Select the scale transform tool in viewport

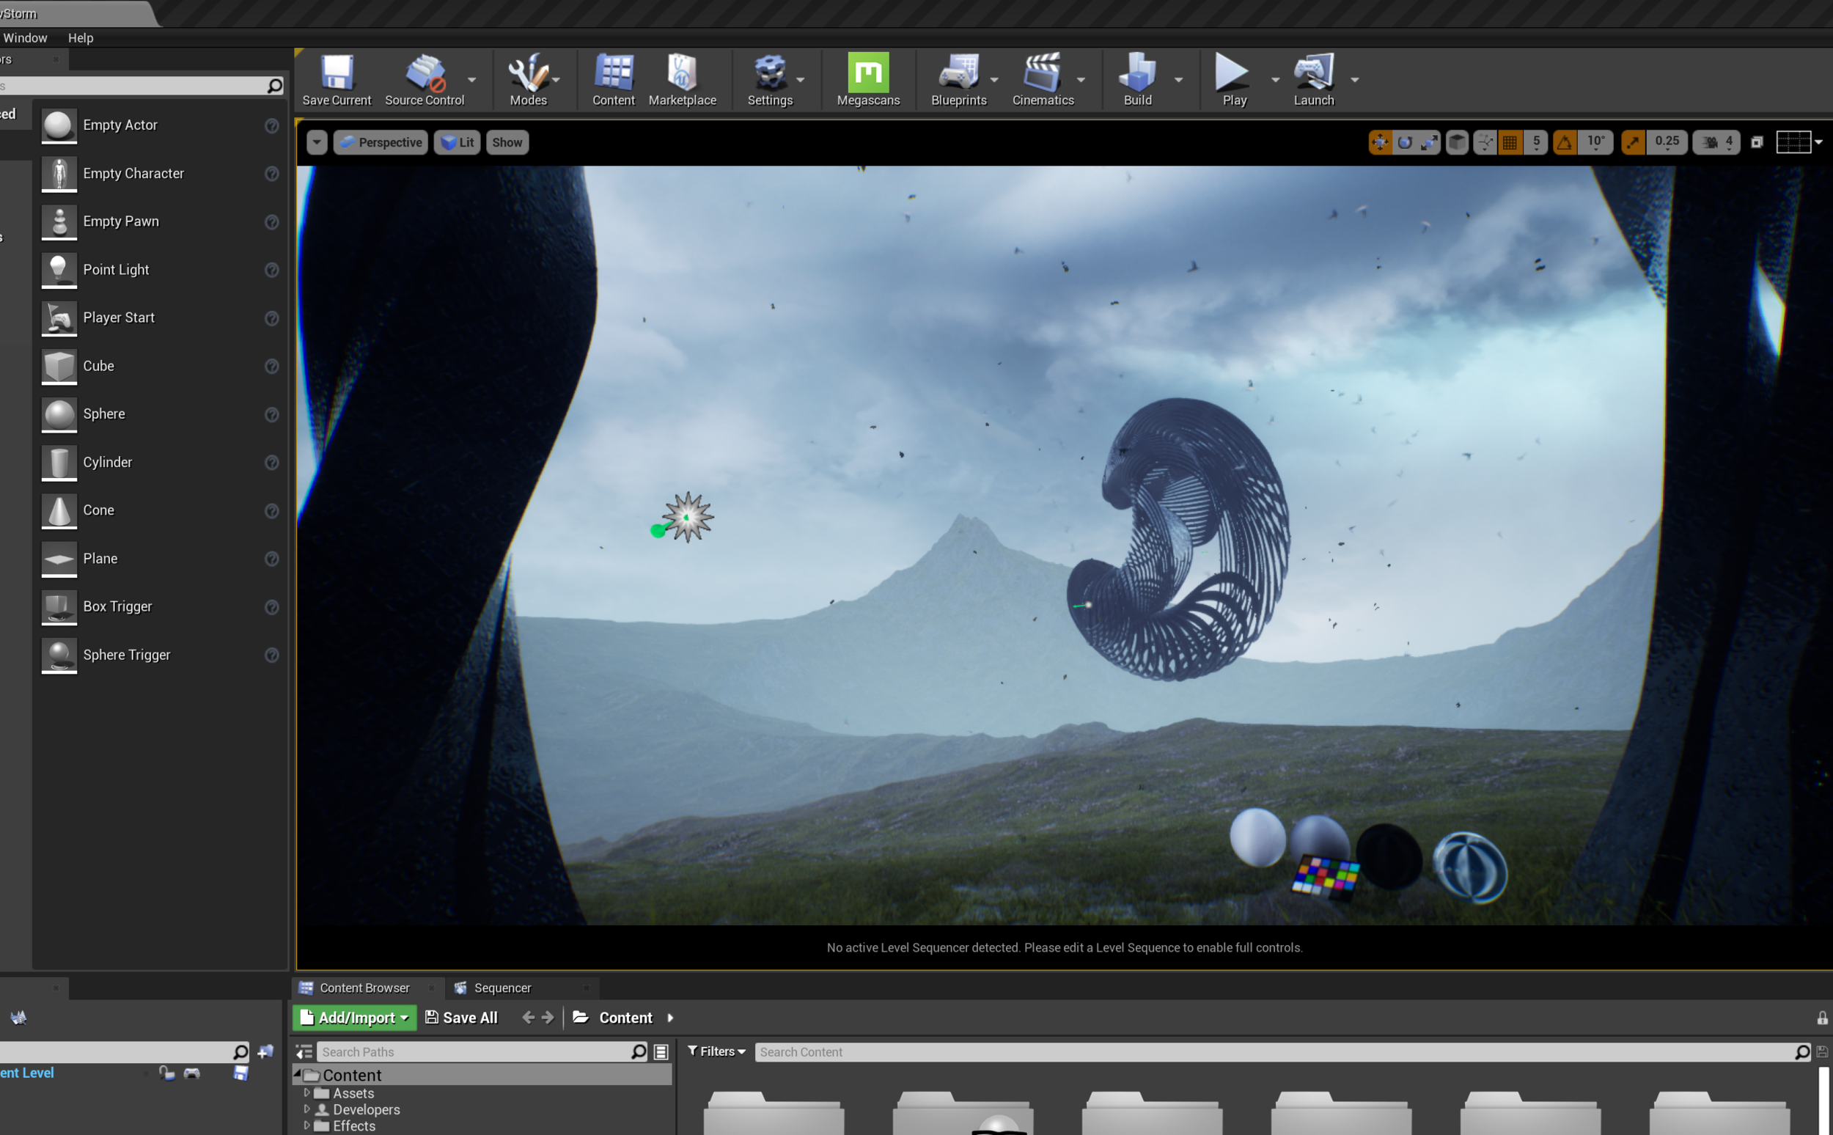1429,142
